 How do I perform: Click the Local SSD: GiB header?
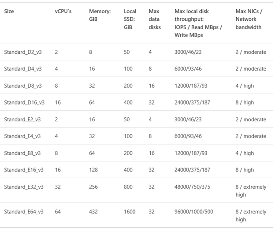click(x=130, y=19)
